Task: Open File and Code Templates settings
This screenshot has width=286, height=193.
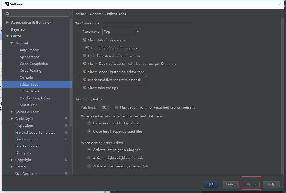Action: [35, 133]
